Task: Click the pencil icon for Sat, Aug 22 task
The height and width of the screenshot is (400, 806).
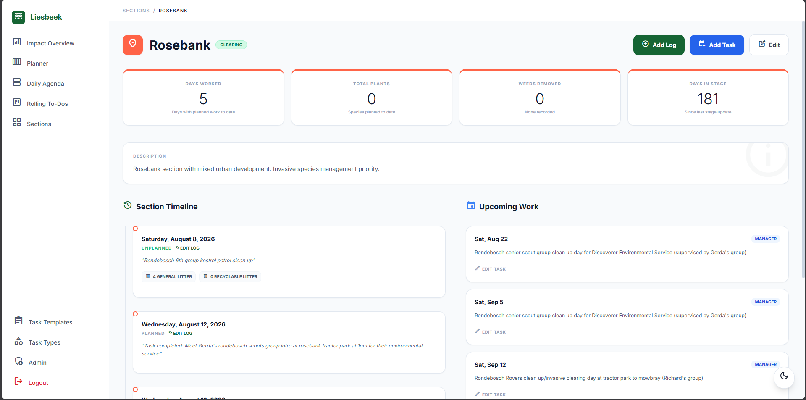Action: 477,268
